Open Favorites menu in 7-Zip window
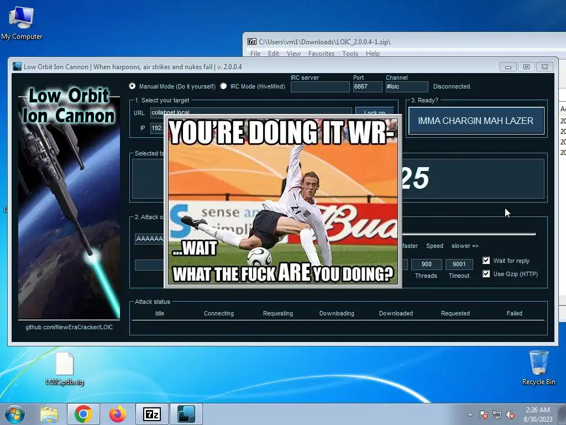Screen dimensions: 566x425 click(321, 54)
